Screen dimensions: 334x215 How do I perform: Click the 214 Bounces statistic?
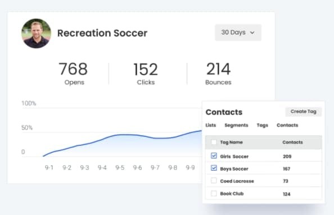pos(218,74)
